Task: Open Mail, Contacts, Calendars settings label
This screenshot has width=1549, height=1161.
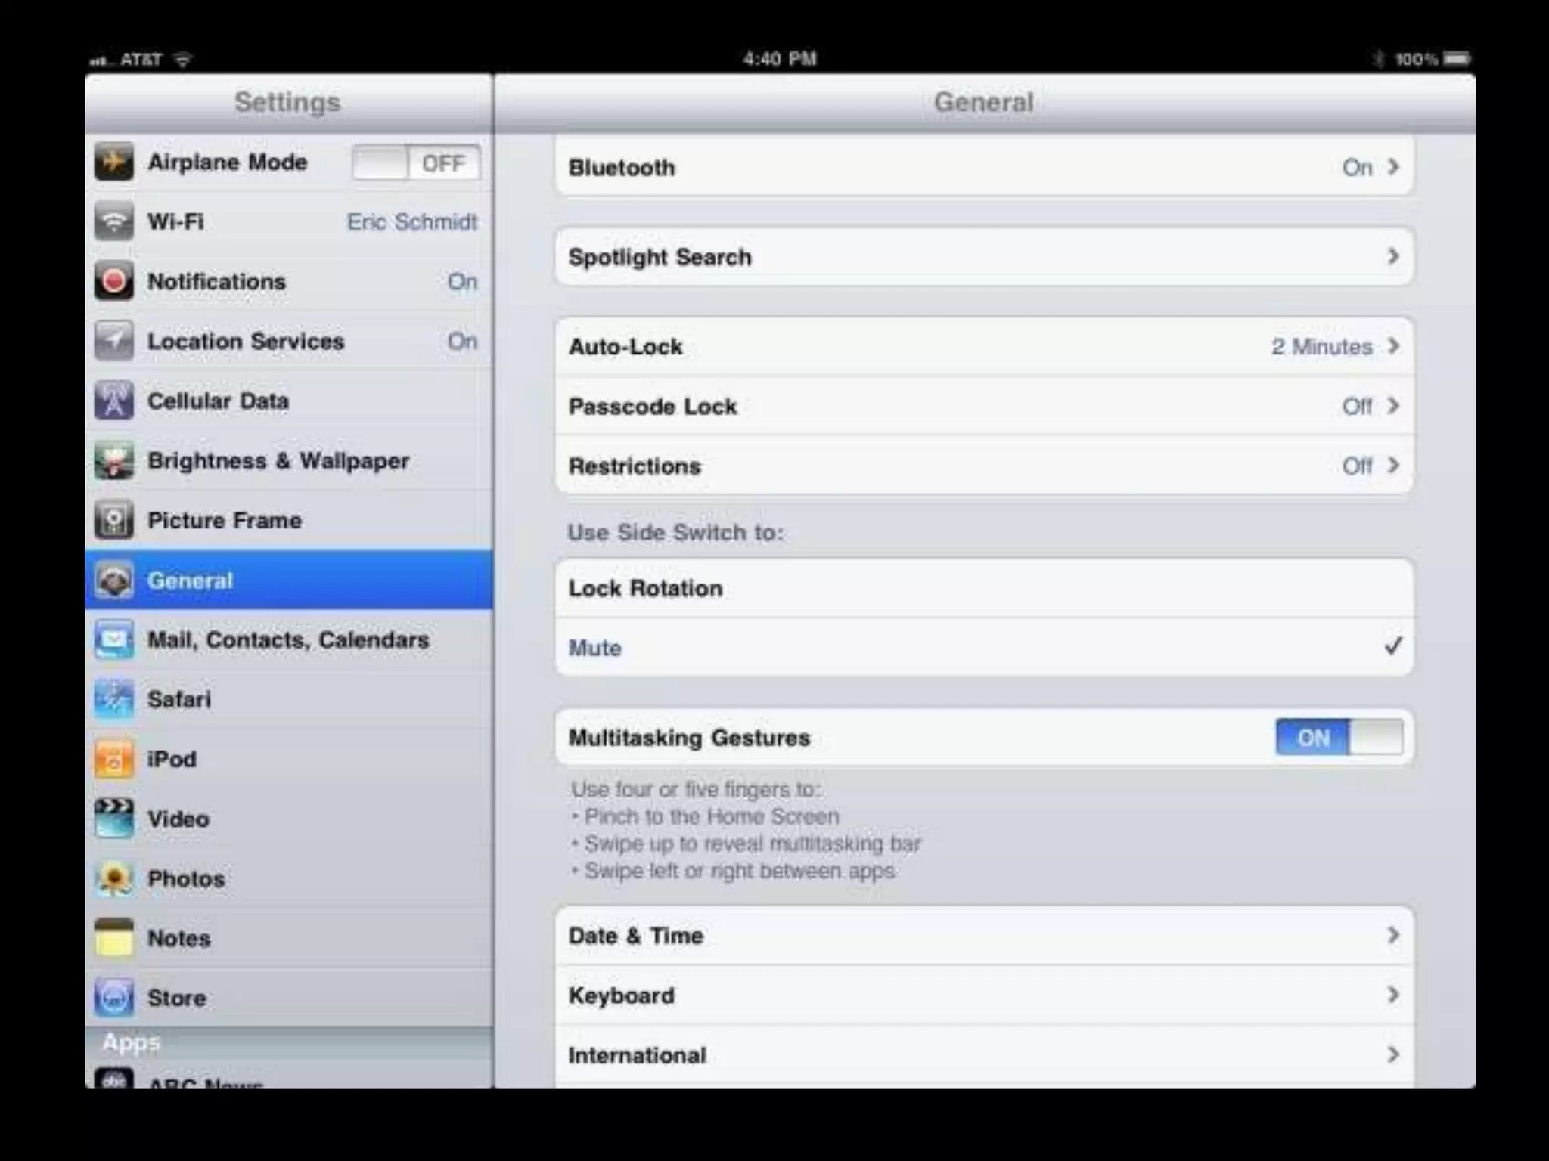Action: tap(288, 640)
